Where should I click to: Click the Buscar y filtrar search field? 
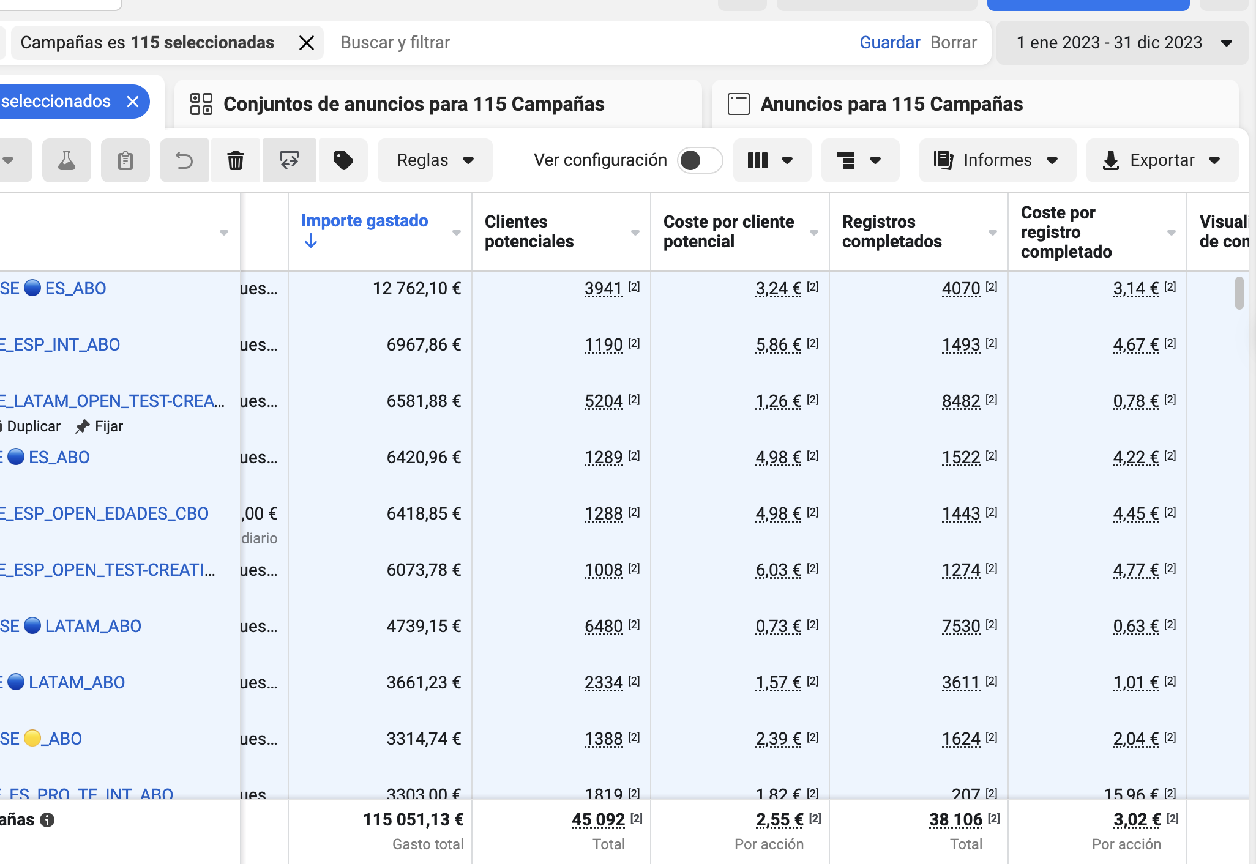tap(588, 43)
